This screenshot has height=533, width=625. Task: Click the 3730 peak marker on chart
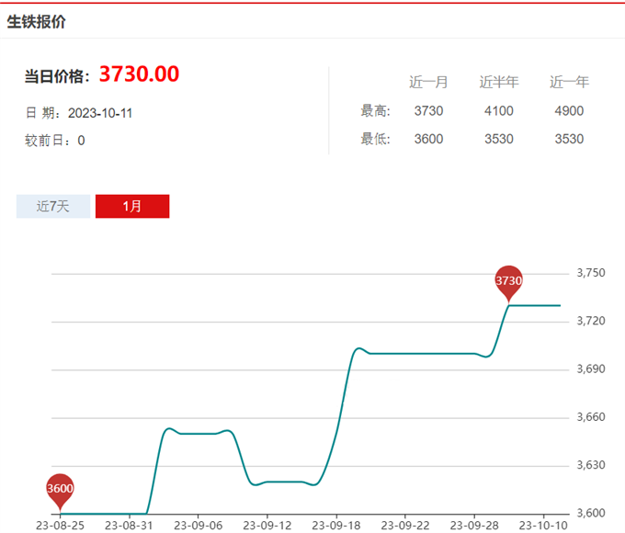pyautogui.click(x=508, y=282)
